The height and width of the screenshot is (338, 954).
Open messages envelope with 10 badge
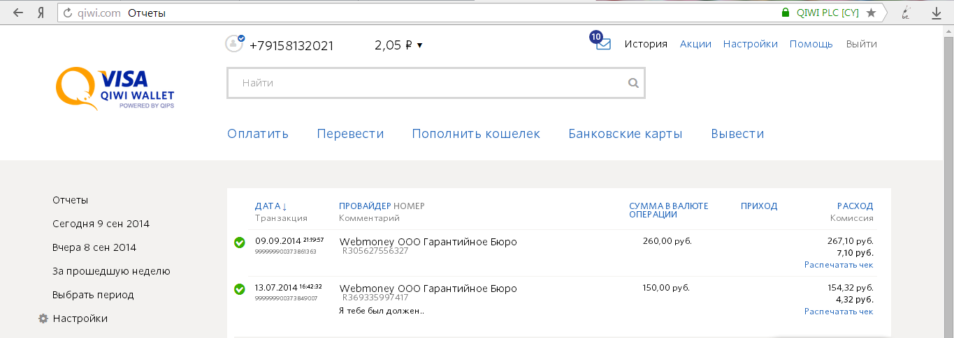(600, 41)
